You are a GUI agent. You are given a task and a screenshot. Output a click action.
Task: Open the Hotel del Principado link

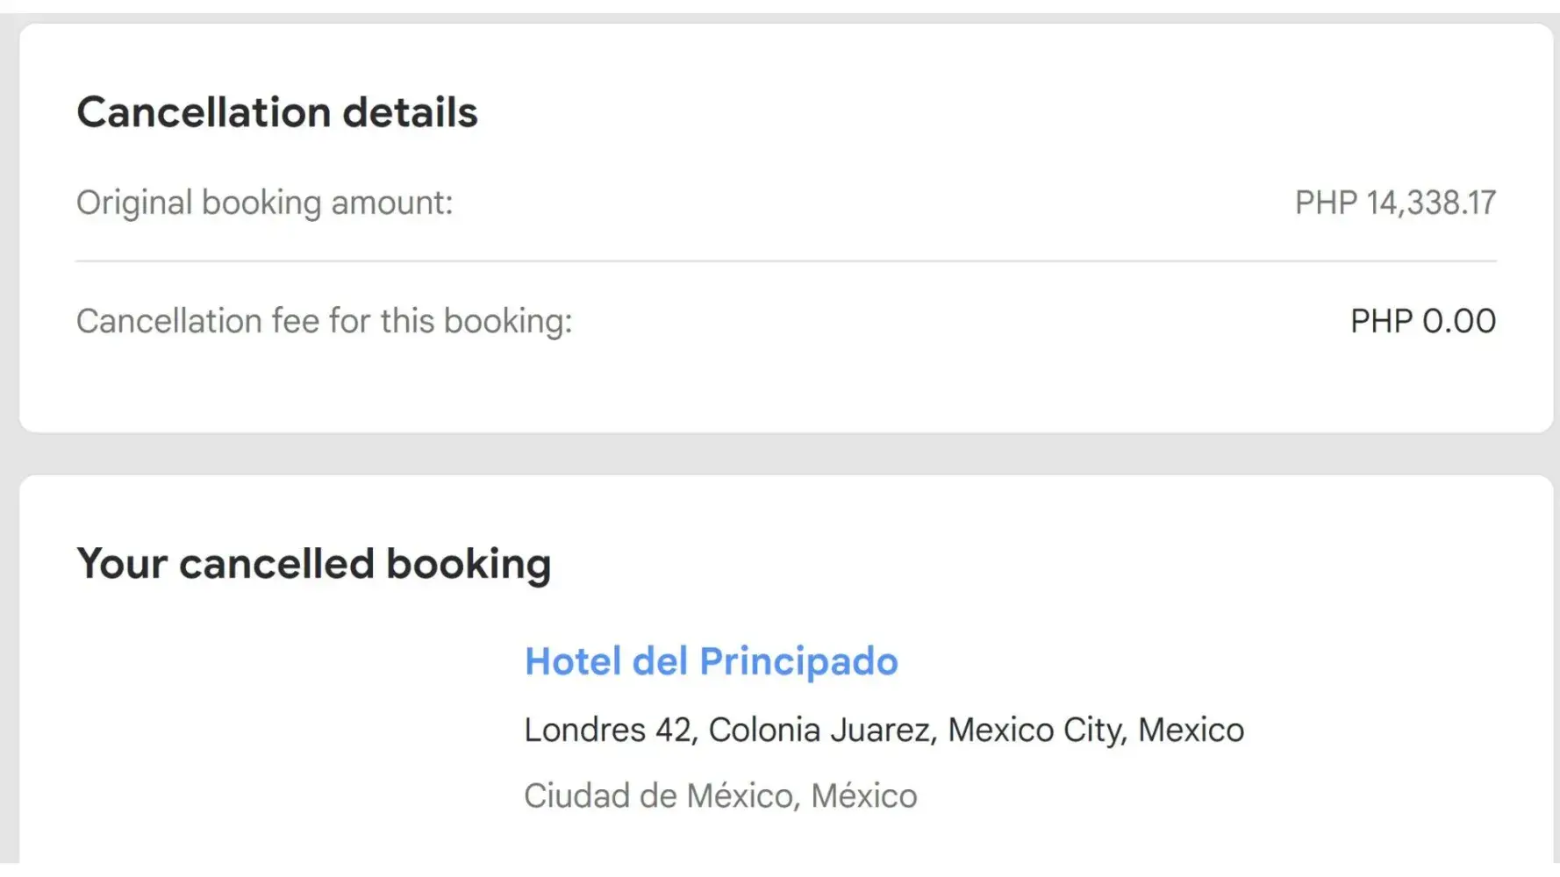coord(711,661)
